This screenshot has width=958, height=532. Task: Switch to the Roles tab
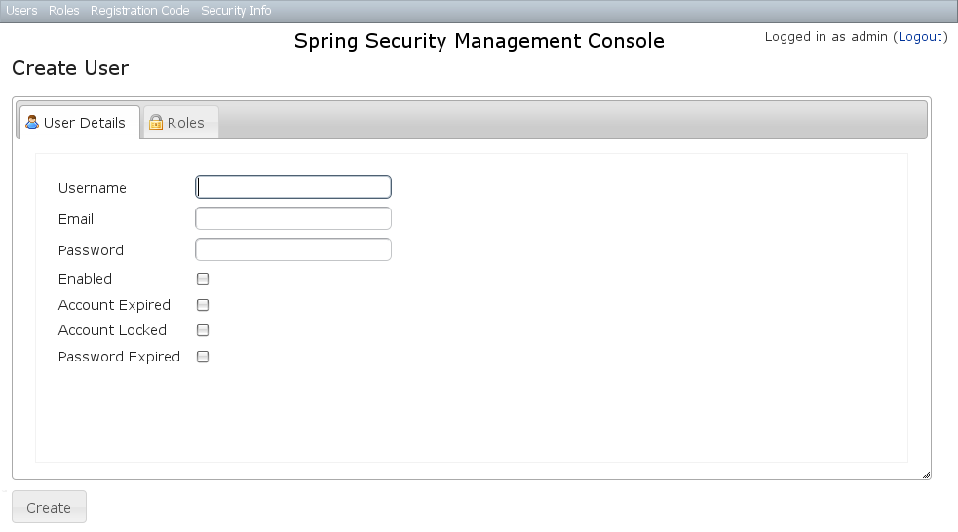point(185,123)
